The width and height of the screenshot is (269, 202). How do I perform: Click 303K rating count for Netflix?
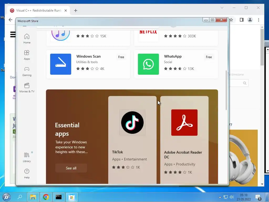tap(192, 36)
